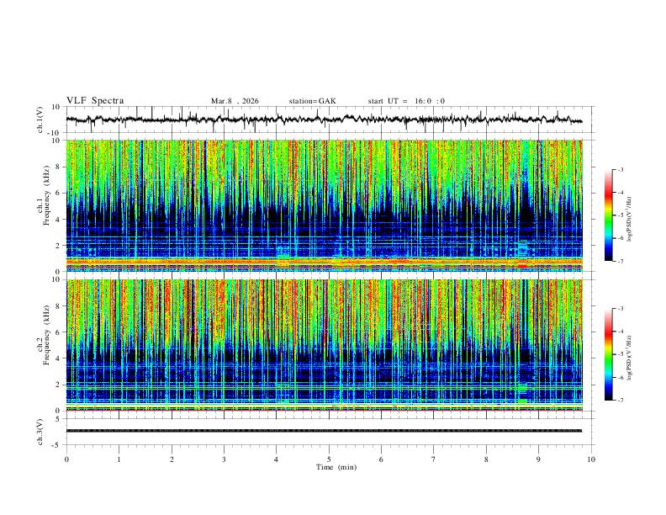Select the ch.1 spectrogram color bar
The height and width of the screenshot is (515, 666).
[x=608, y=215]
